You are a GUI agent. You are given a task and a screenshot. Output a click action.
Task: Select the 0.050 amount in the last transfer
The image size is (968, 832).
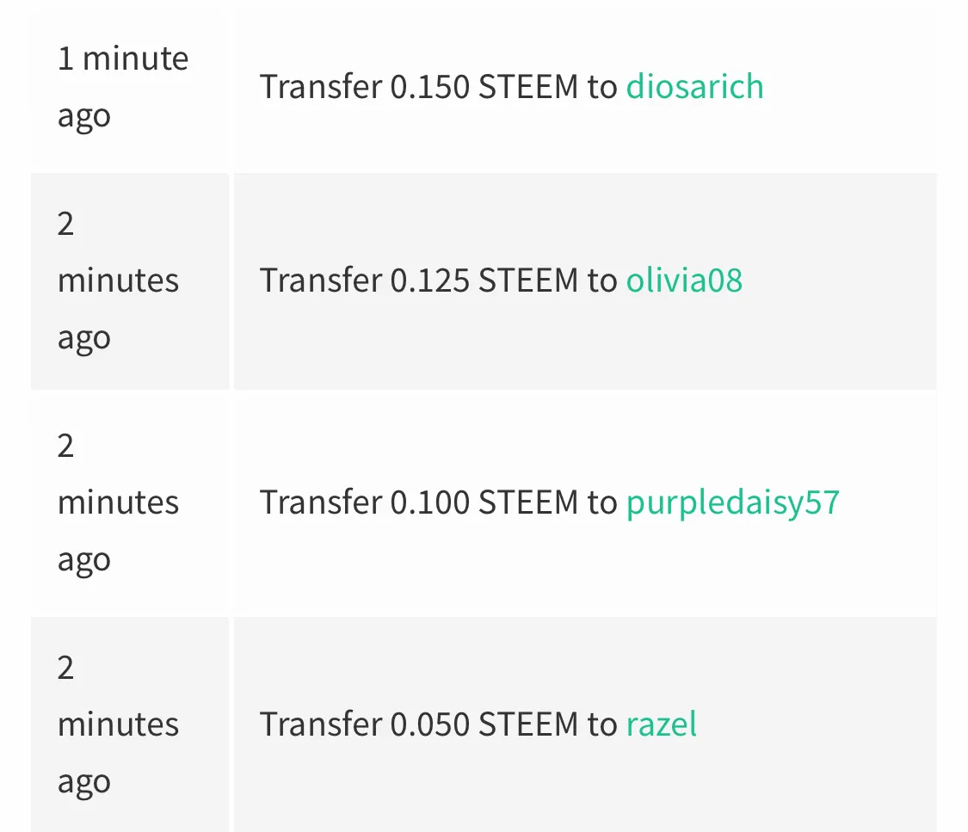click(x=429, y=724)
